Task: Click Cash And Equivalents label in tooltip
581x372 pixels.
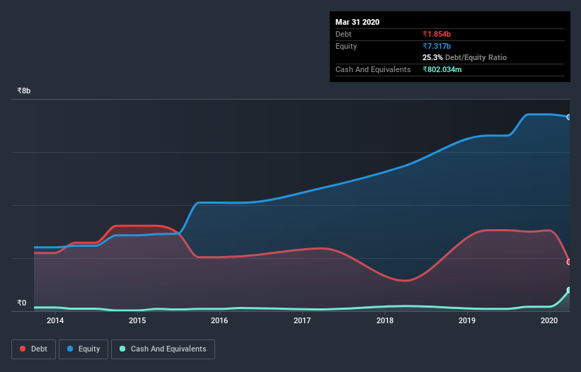Action: 373,69
